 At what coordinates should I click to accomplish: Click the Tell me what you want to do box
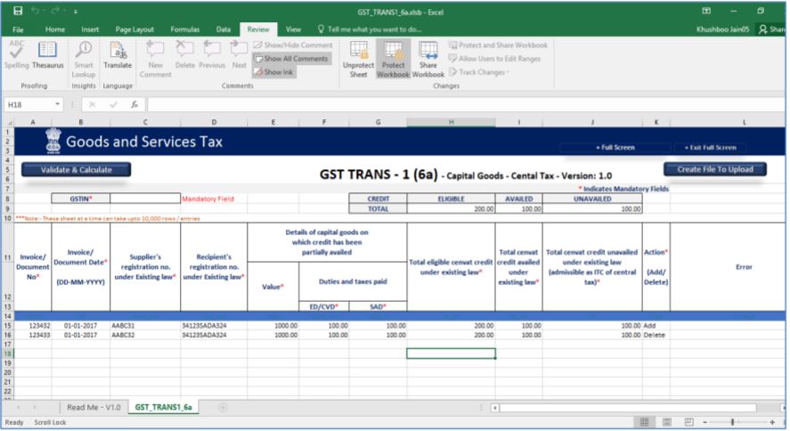pos(370,29)
